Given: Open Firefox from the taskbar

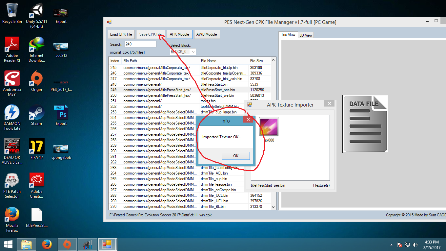Looking at the screenshot, I should point(47,244).
